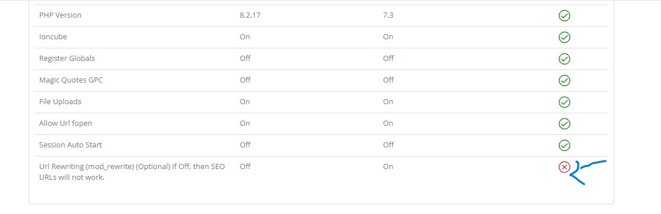
Task: Select the PHP Version row label
Action: [61, 15]
